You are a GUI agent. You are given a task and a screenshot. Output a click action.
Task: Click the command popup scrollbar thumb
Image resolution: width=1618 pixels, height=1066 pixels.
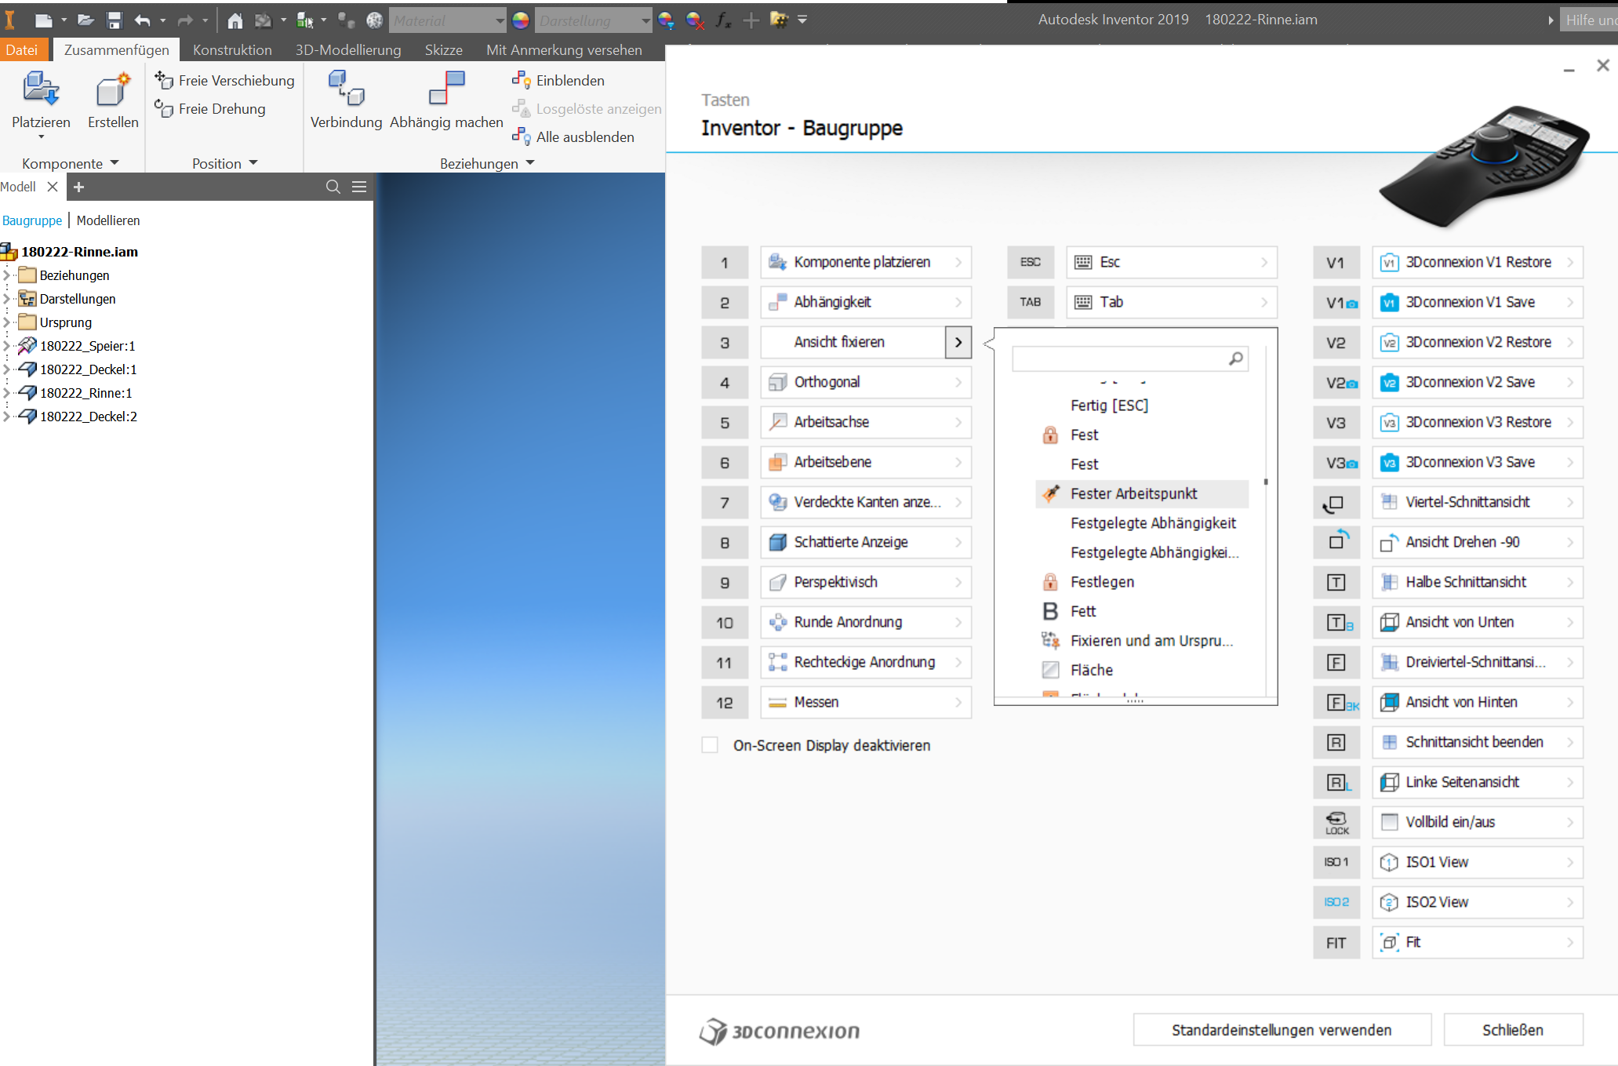(1266, 482)
